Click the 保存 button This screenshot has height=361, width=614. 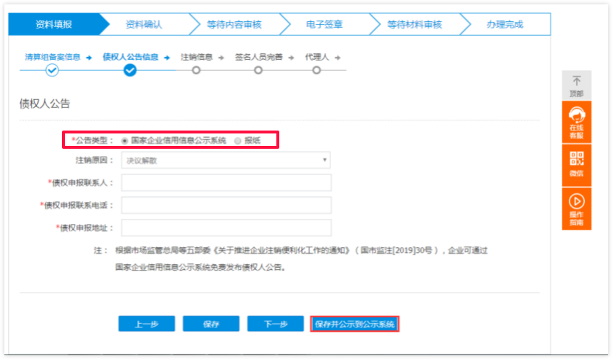211,324
